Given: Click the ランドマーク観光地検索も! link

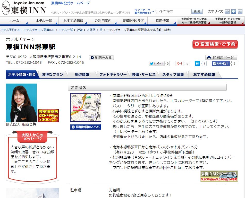Looking at the screenshot, I should tap(143, 12).
